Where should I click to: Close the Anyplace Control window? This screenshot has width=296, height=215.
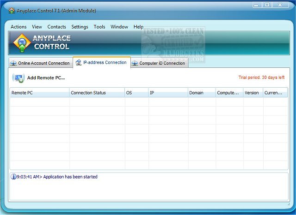[280, 5]
